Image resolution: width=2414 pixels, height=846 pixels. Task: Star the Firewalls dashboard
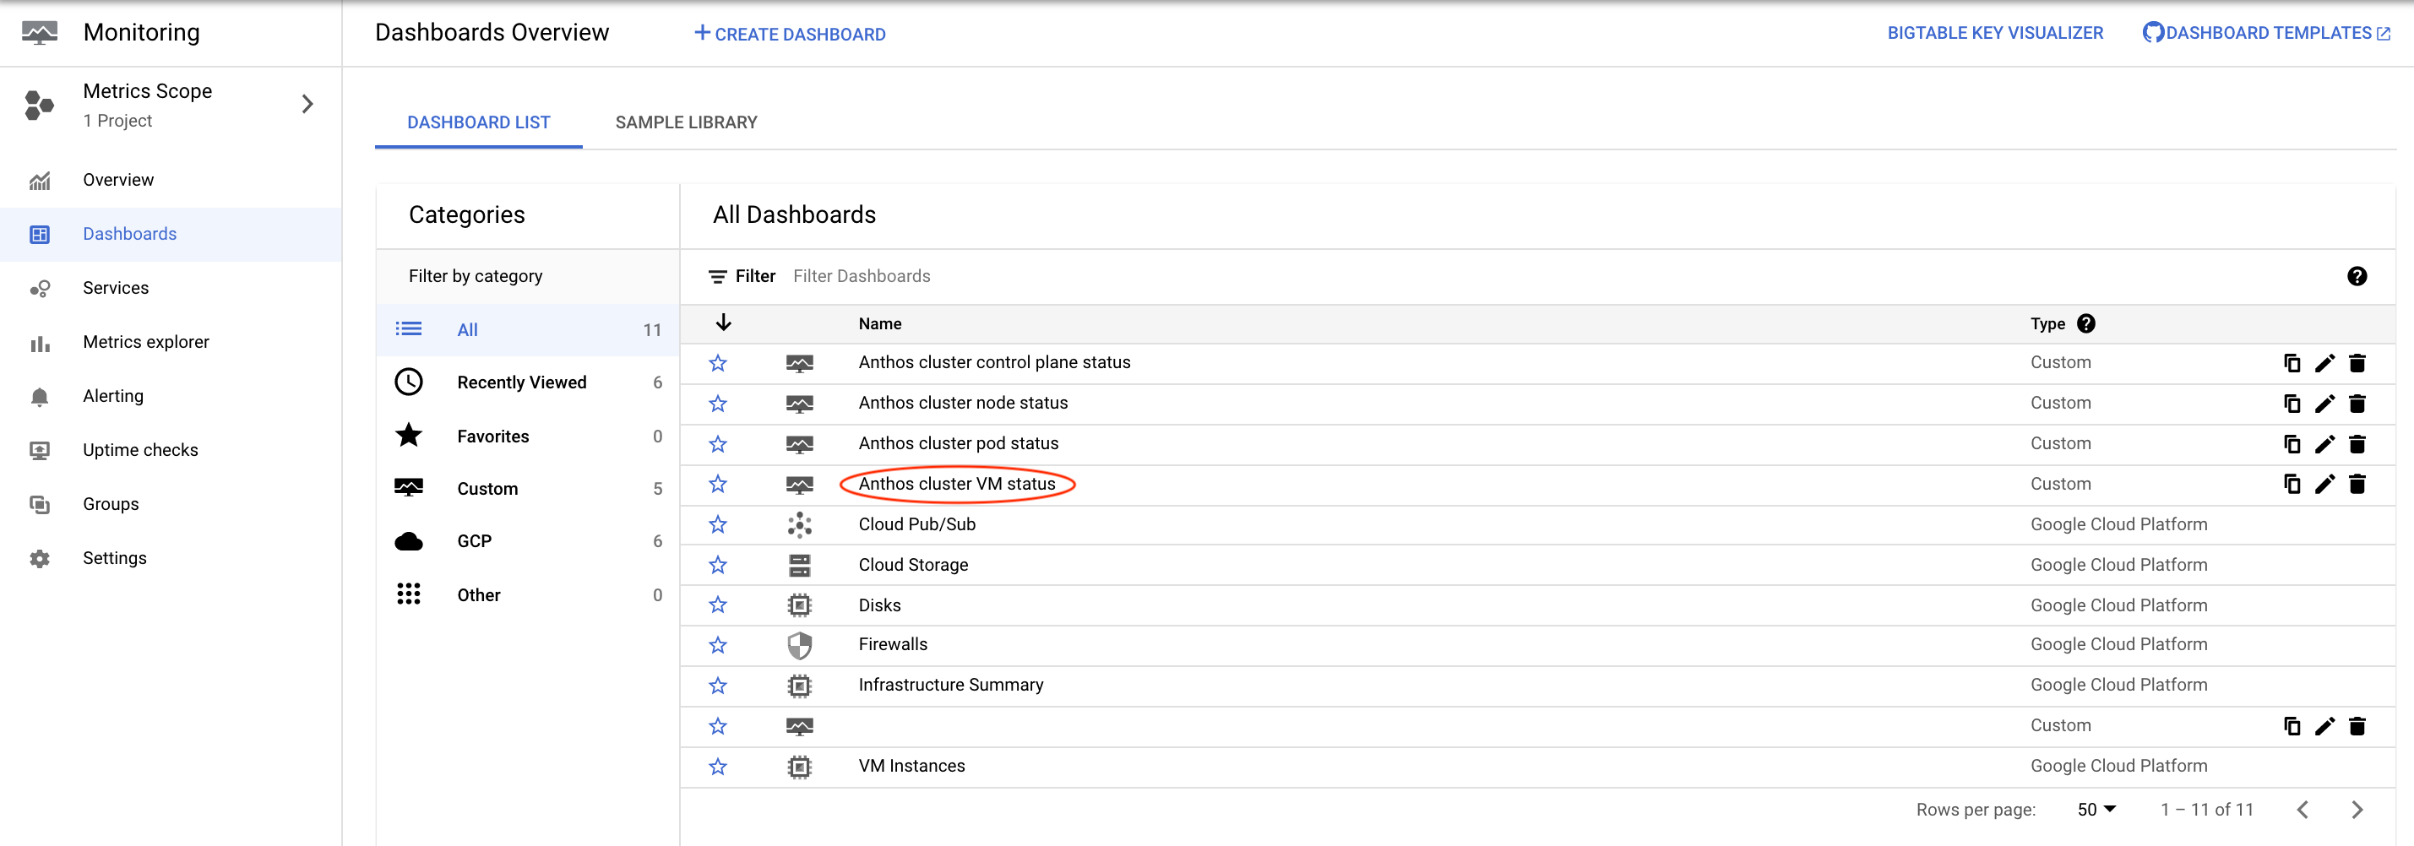click(x=718, y=644)
